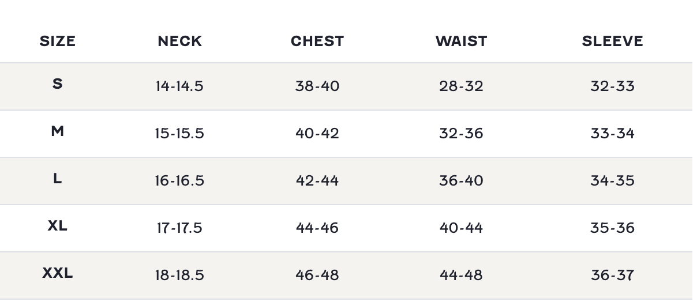Screen dimensions: 697x302
Task: Click the 46-48 chest value
Action: click(317, 275)
